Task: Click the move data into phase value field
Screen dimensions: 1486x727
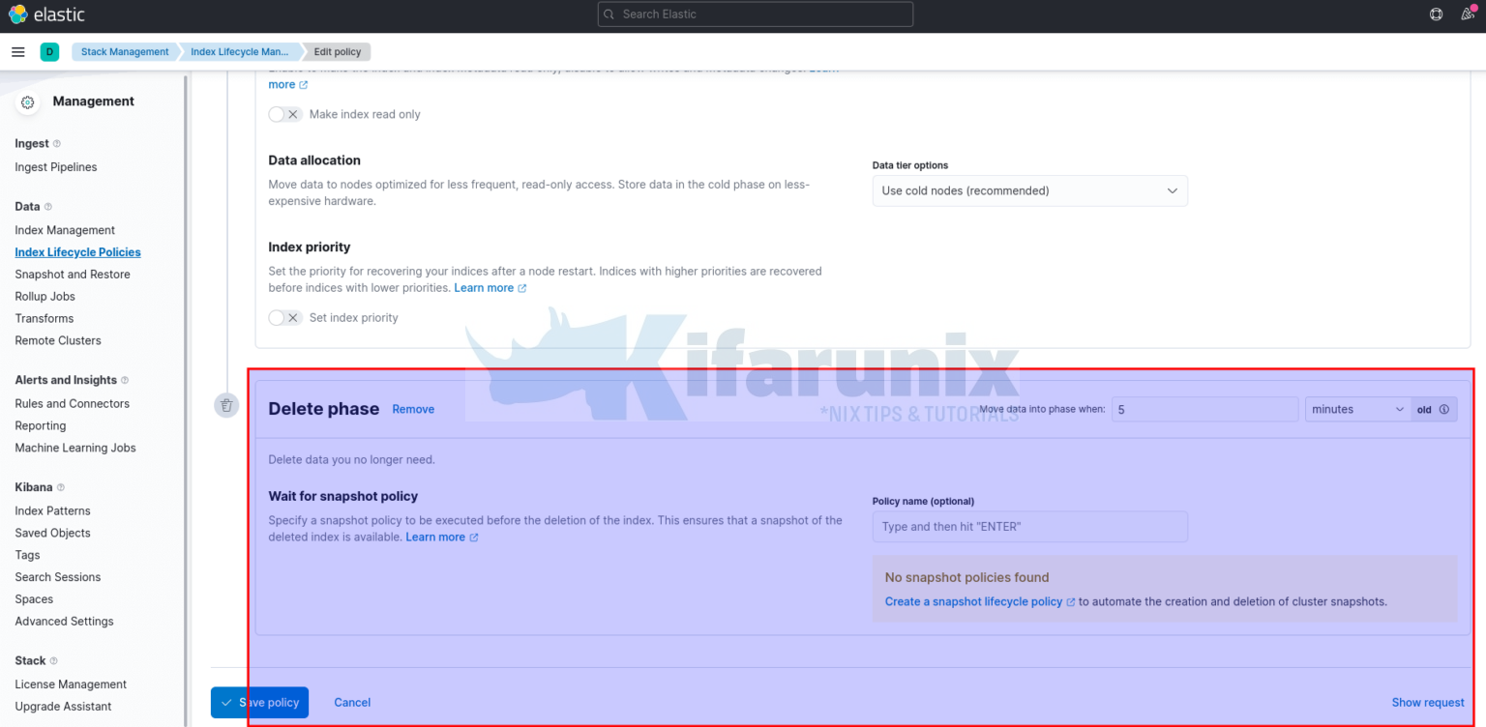Action: tap(1204, 409)
